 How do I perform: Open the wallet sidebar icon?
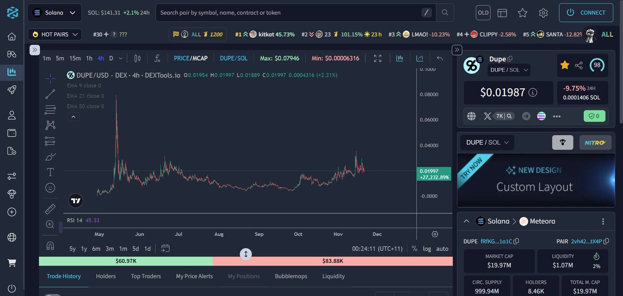coord(11,133)
